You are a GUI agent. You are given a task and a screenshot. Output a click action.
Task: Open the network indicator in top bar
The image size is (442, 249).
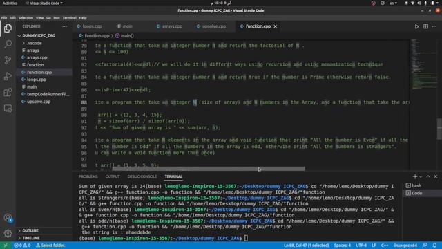[x=412, y=3]
